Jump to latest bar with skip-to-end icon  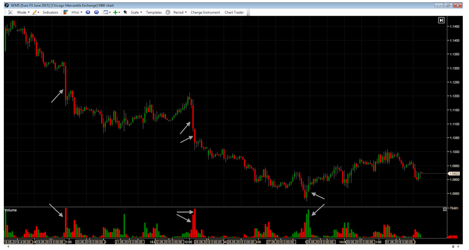pyautogui.click(x=441, y=21)
